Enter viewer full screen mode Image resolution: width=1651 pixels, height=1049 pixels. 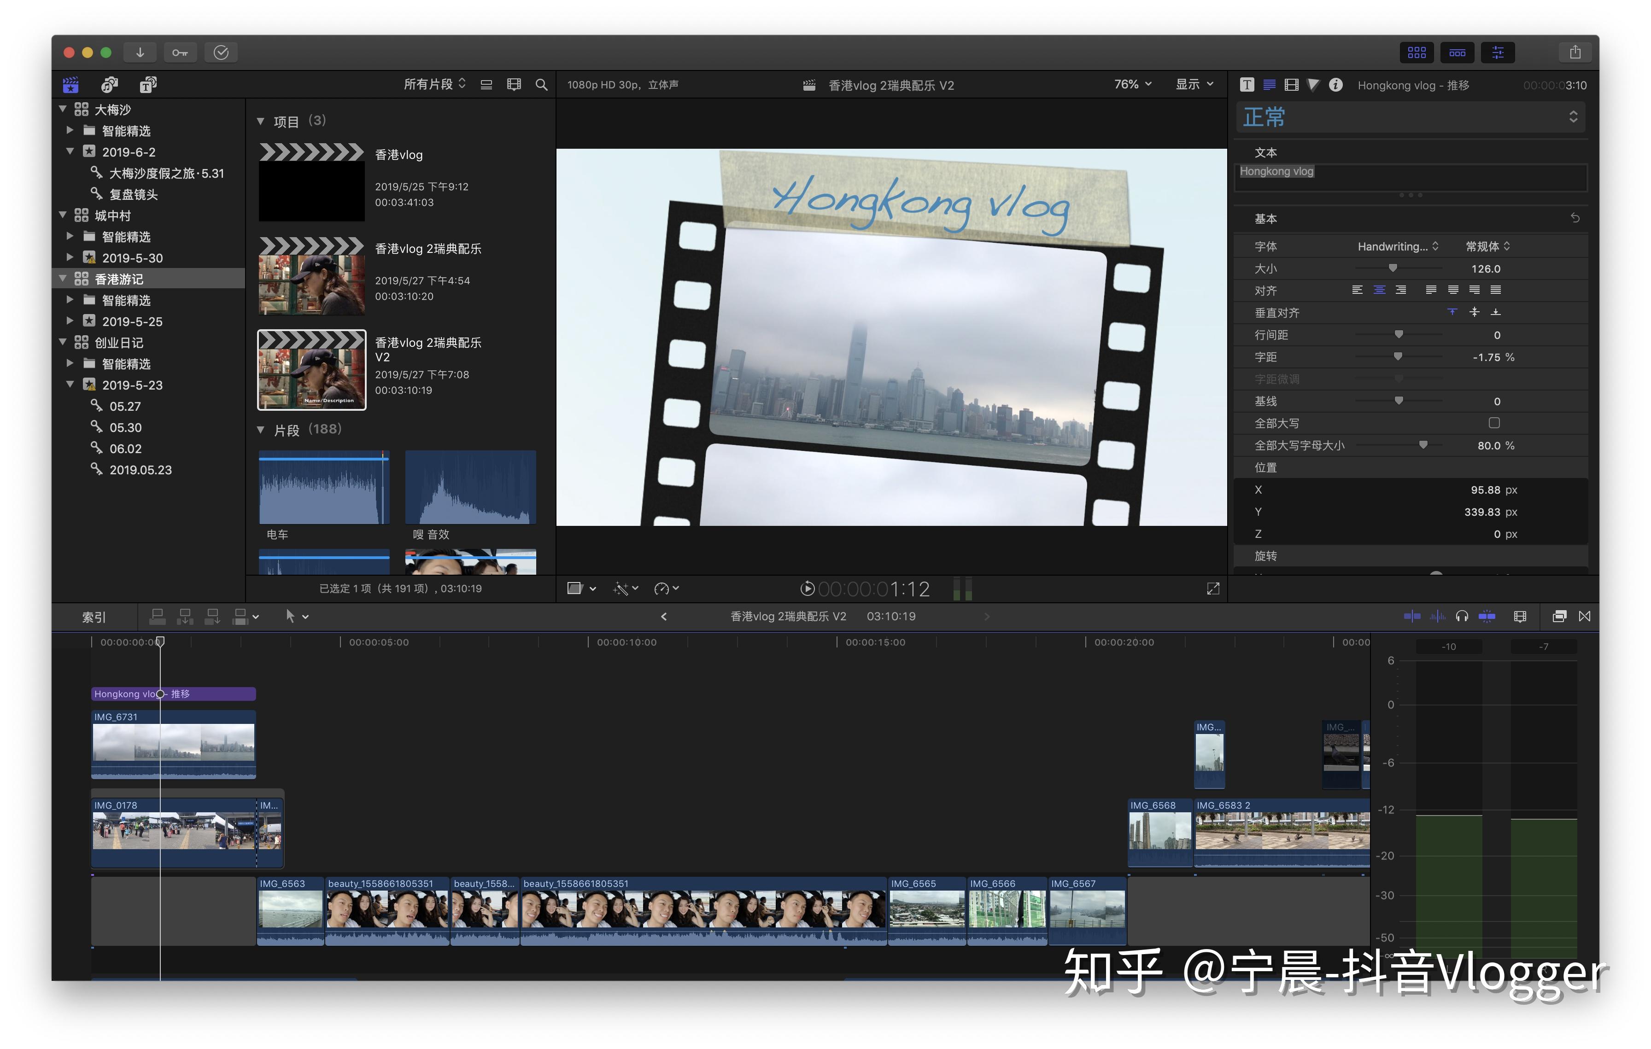[x=1213, y=588]
